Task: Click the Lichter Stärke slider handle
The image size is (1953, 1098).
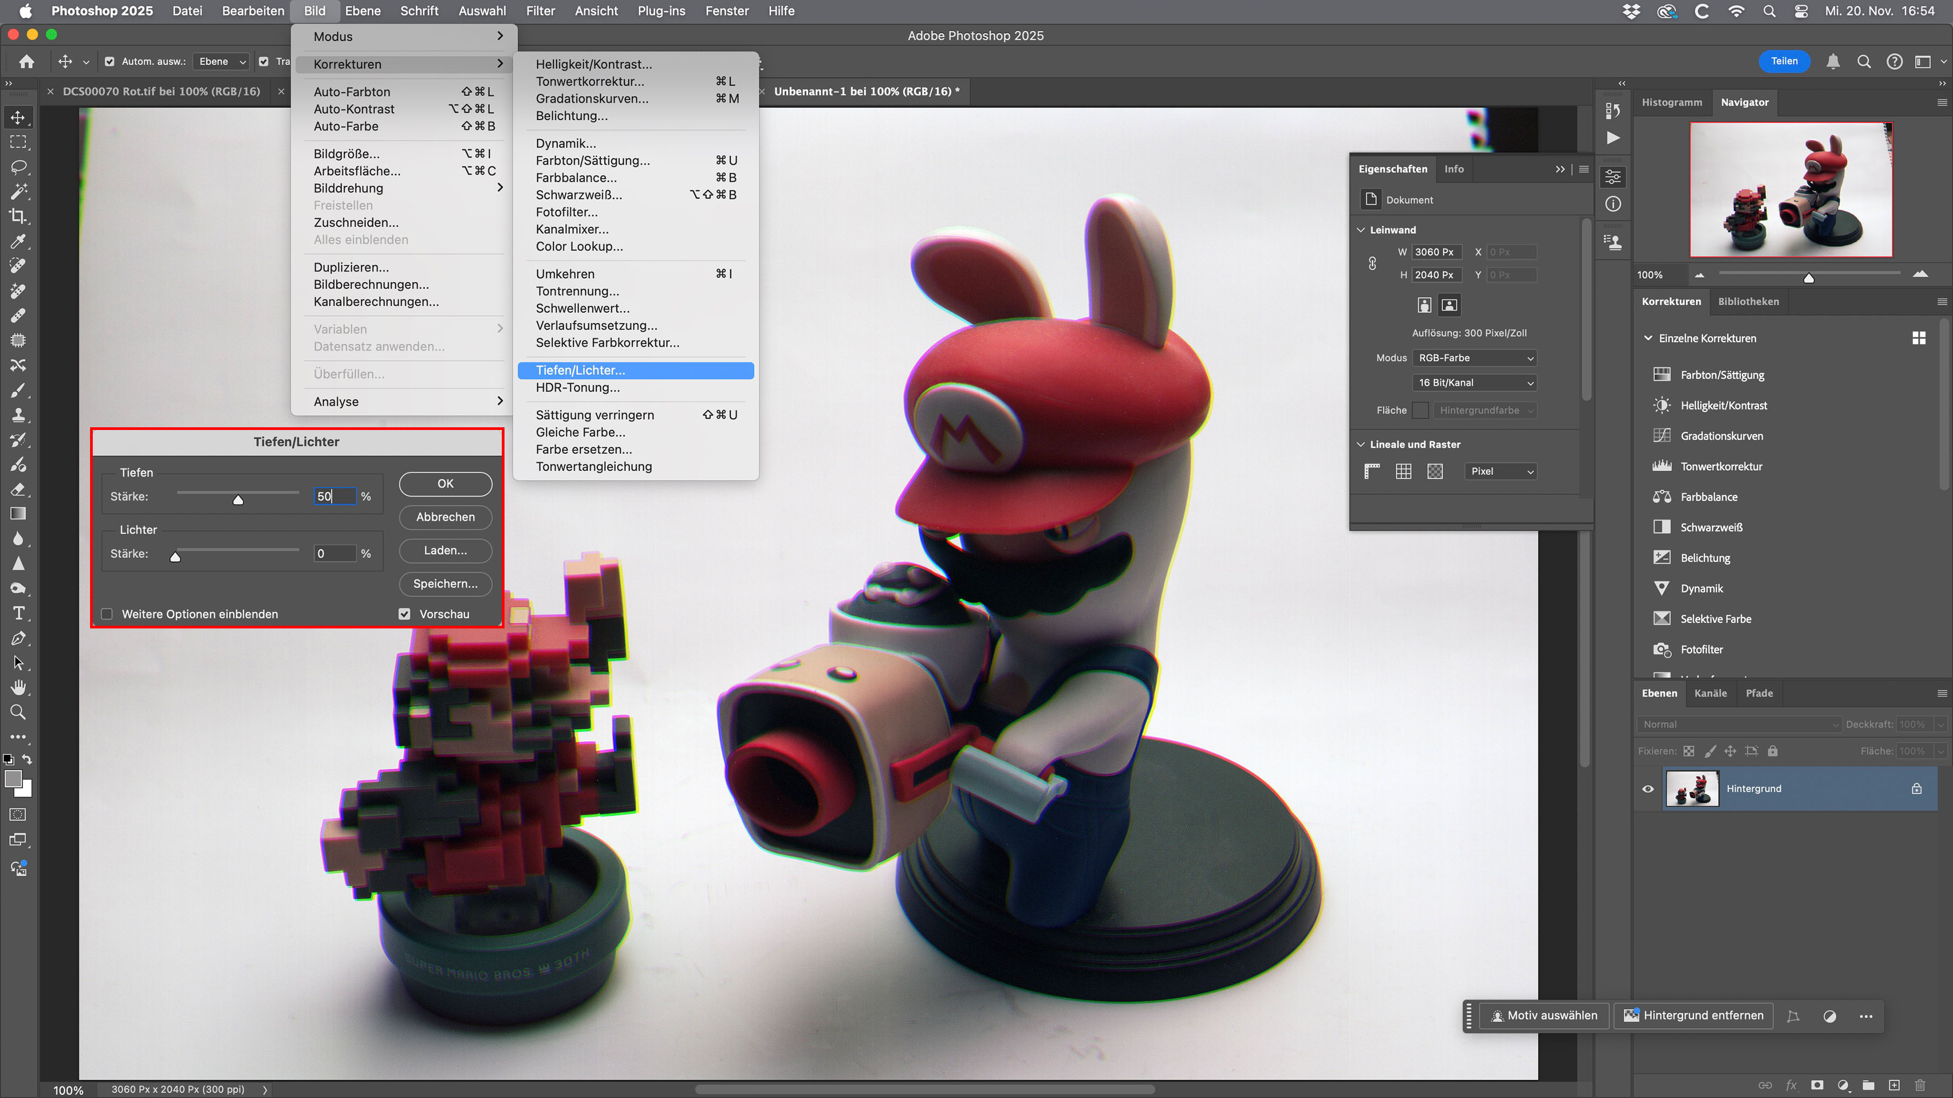Action: tap(175, 556)
